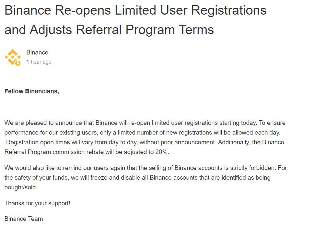The height and width of the screenshot is (226, 315).
Task: Click the 'bought/sold.' text
Action: pos(21,187)
